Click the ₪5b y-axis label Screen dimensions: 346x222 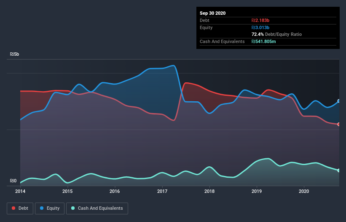(15, 54)
